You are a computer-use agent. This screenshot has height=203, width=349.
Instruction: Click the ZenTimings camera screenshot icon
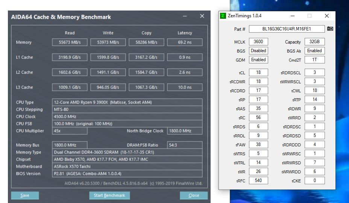pyautogui.click(x=330, y=29)
